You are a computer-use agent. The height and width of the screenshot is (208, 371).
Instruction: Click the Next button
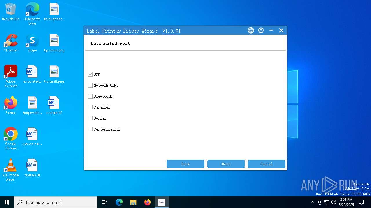click(x=226, y=164)
